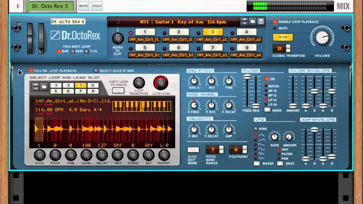Toggle LFO Sync
The width and height of the screenshot is (363, 204).
click(256, 129)
